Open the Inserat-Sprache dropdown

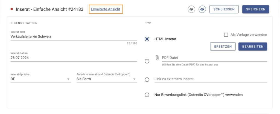click(x=40, y=79)
